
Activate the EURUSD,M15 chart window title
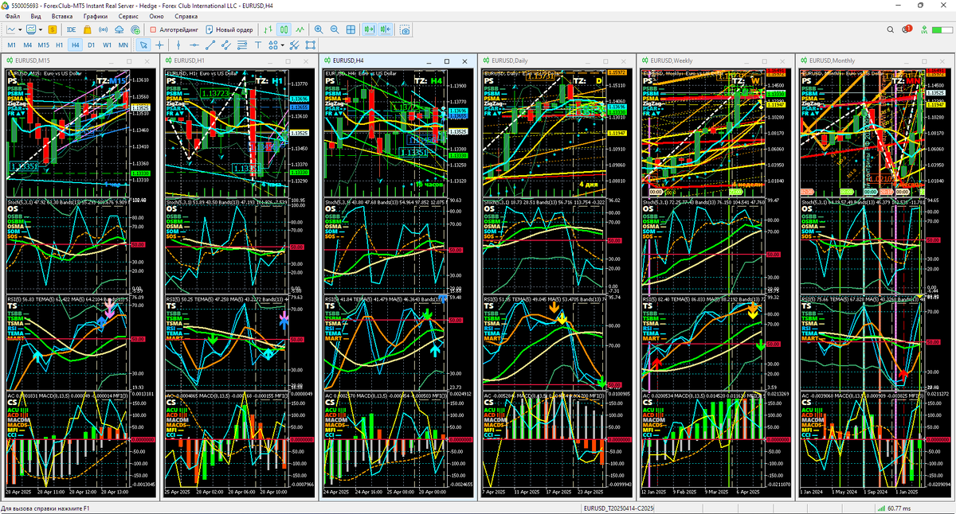click(x=33, y=61)
